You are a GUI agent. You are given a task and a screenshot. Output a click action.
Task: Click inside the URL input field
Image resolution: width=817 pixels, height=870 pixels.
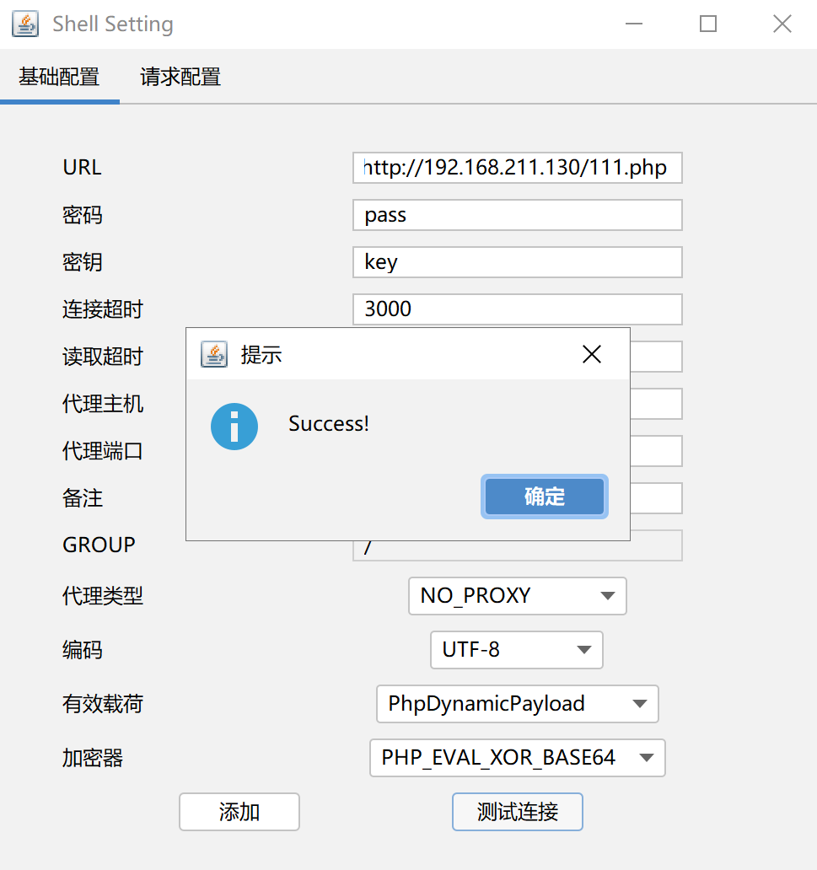pyautogui.click(x=517, y=168)
